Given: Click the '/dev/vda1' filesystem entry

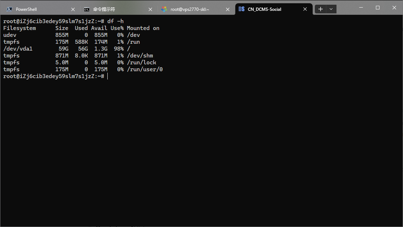Looking at the screenshot, I should point(18,49).
